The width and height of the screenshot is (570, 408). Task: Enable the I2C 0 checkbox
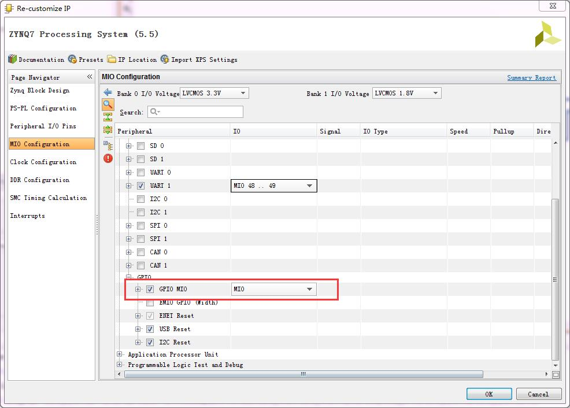[140, 199]
